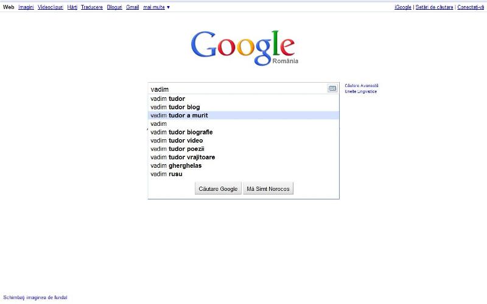Expand the 'mai multe' dropdown menu

pyautogui.click(x=156, y=7)
